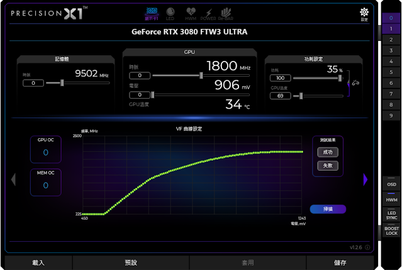Open the graphics card tab icon
402x270 pixels.
[152, 14]
